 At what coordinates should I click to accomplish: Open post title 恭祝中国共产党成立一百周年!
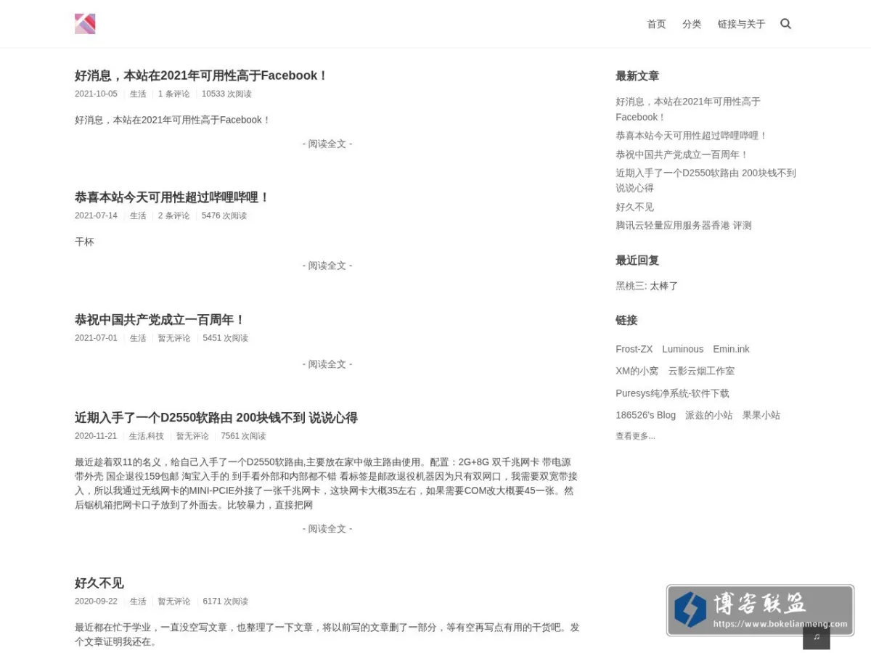pos(160,319)
